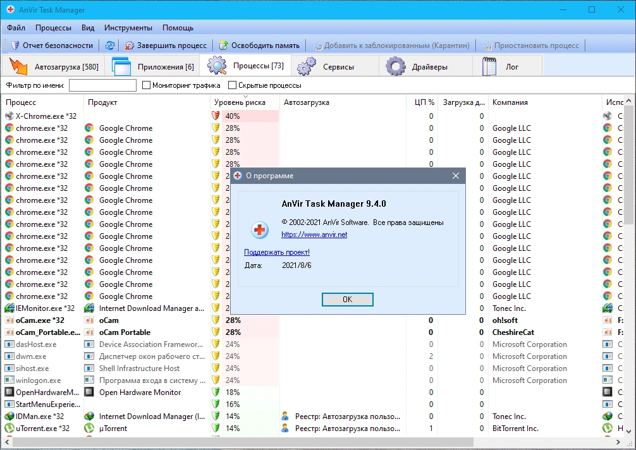The image size is (636, 450).
Task: Enable Мониторинг трафика checkbox
Action: tap(147, 85)
